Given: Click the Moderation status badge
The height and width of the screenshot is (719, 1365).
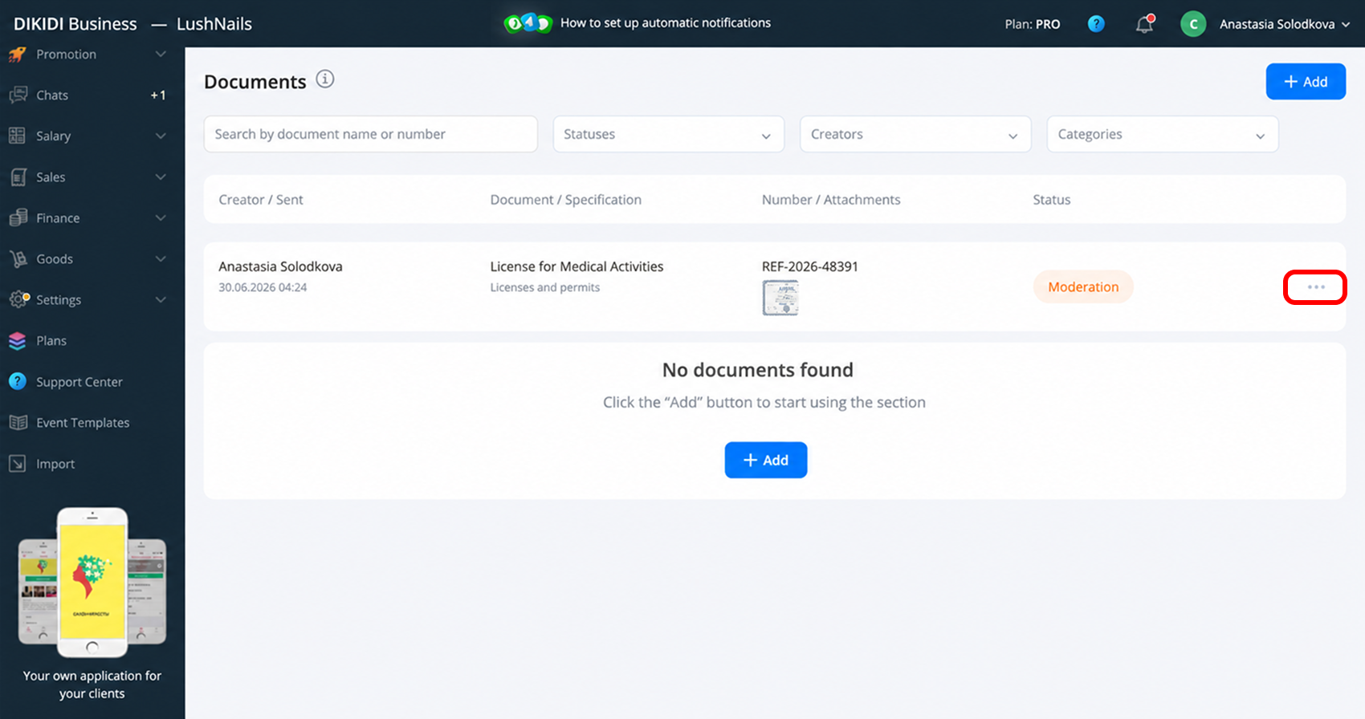Looking at the screenshot, I should click(1083, 287).
